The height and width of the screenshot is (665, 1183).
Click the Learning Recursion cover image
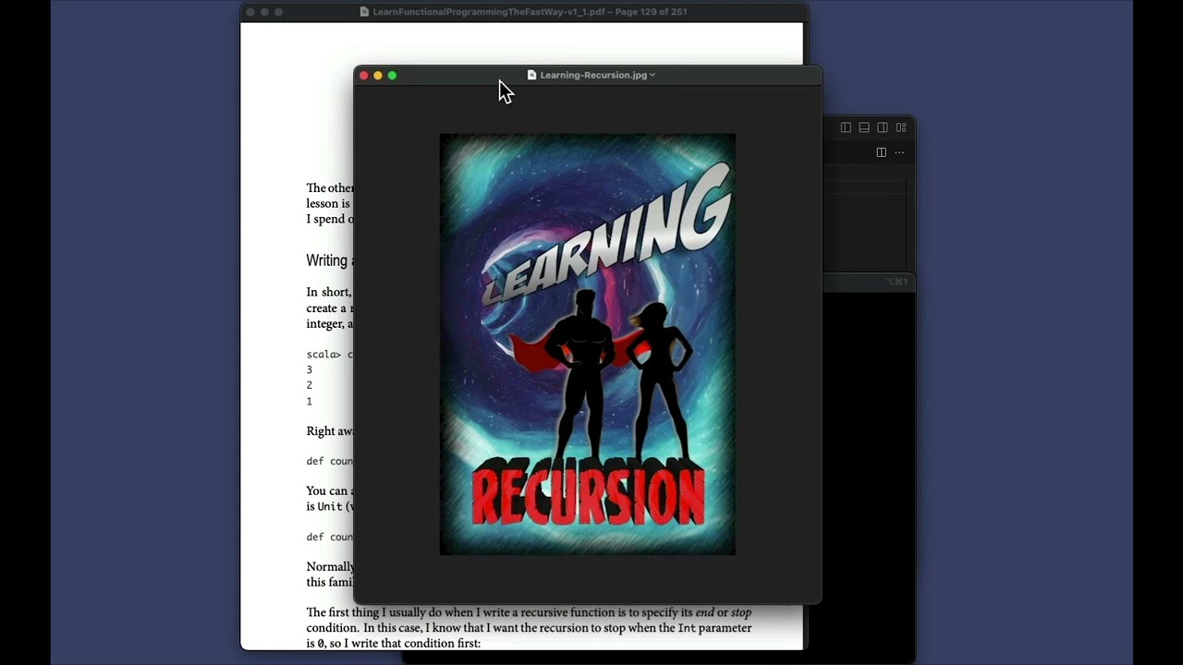click(588, 345)
